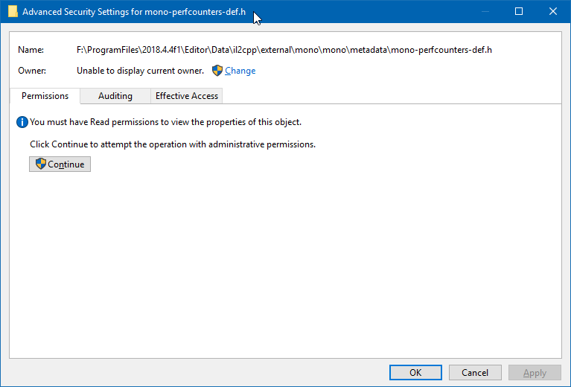Click the "Owner:" field label
The width and height of the screenshot is (571, 387).
pos(32,71)
